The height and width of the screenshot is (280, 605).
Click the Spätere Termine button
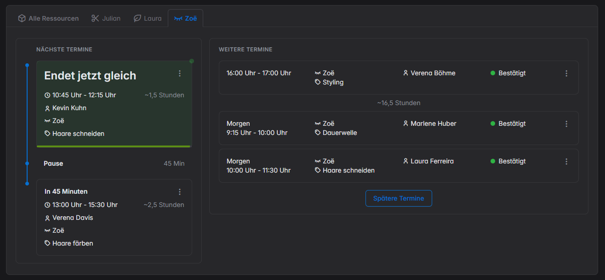point(399,198)
